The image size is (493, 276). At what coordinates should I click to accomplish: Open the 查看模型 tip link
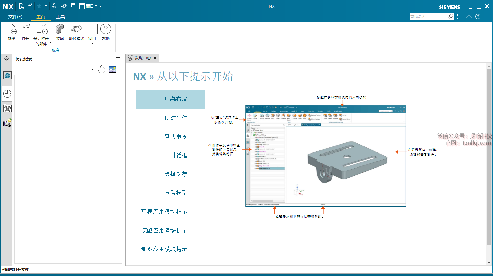[176, 193]
